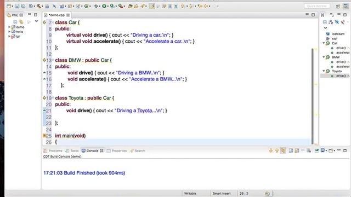The height and width of the screenshot is (197, 351).
Task: Expand the hello project
Action: tap(9, 32)
